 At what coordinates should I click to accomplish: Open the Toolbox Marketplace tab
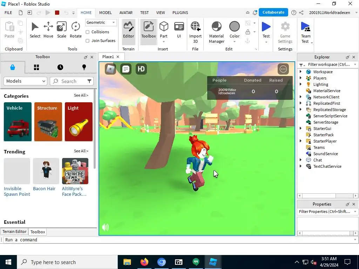coord(13,67)
